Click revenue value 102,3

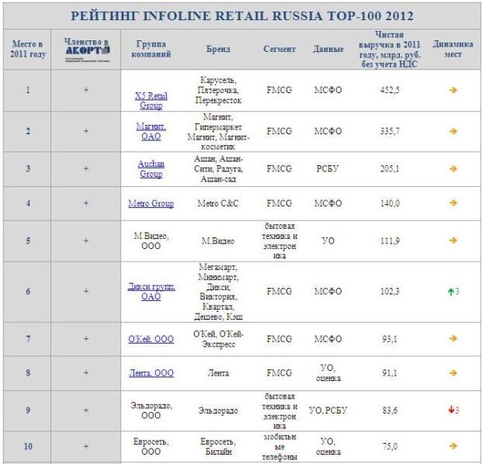(390, 291)
